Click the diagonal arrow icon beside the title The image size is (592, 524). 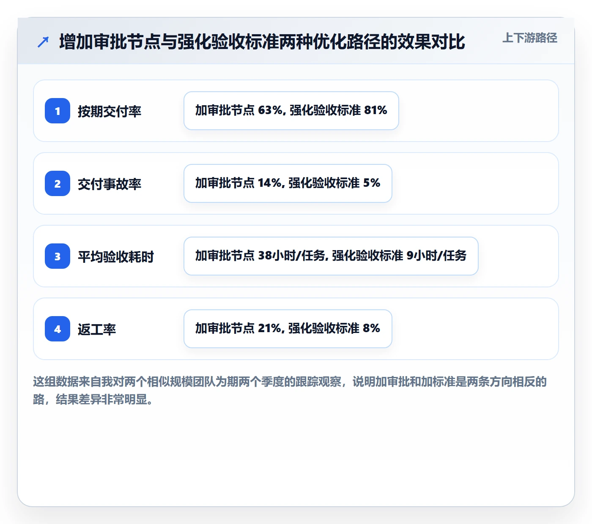(x=43, y=42)
